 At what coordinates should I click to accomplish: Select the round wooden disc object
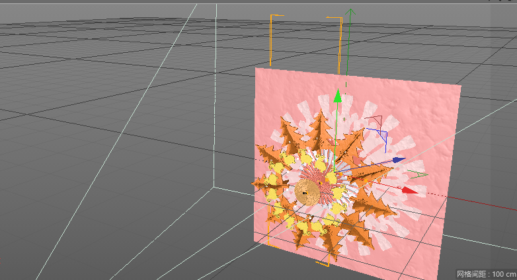click(x=306, y=192)
